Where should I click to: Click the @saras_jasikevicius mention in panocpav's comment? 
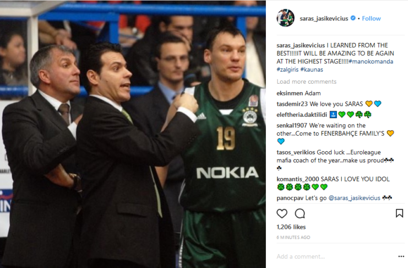[x=354, y=198]
